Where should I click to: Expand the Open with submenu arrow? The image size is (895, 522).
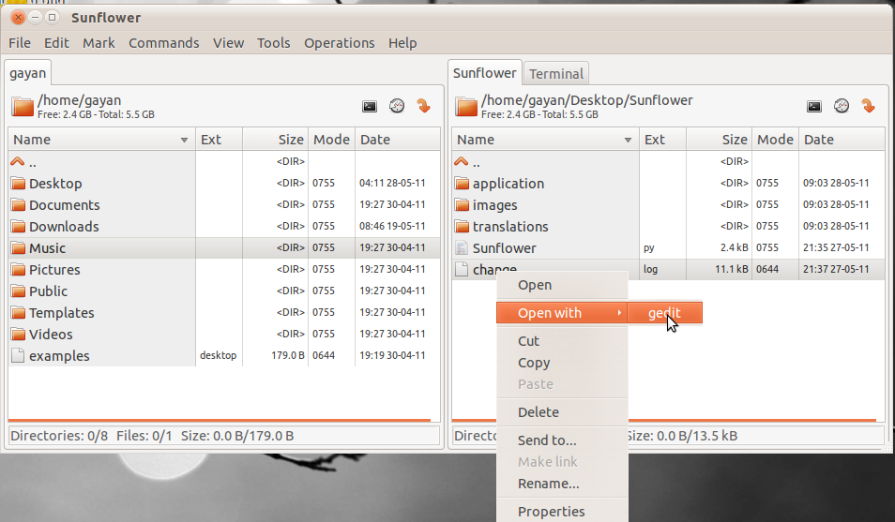click(619, 313)
